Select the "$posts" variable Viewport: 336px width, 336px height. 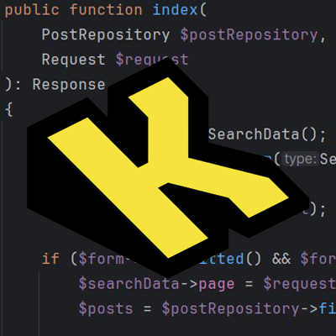[x=106, y=309]
